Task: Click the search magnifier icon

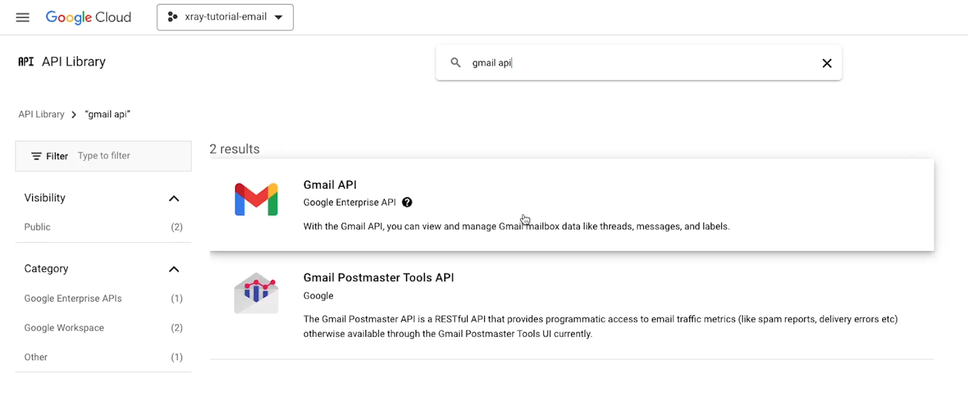Action: 456,62
